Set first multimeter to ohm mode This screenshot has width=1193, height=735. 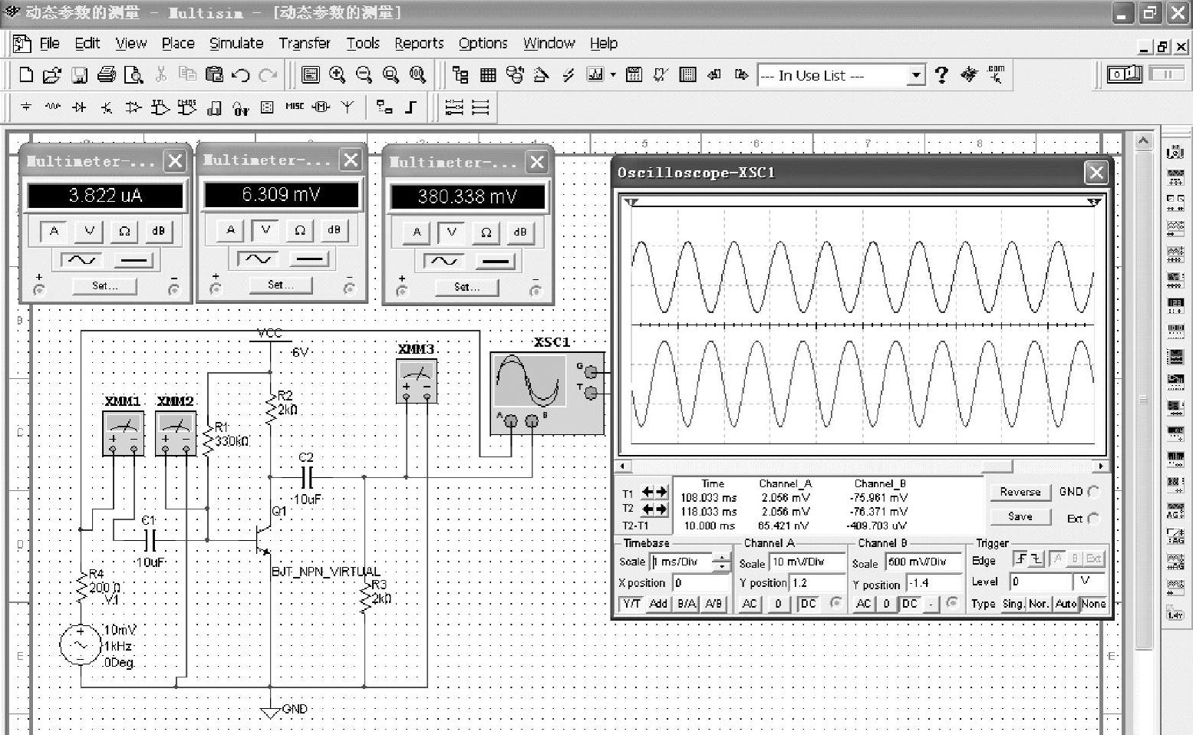124,231
